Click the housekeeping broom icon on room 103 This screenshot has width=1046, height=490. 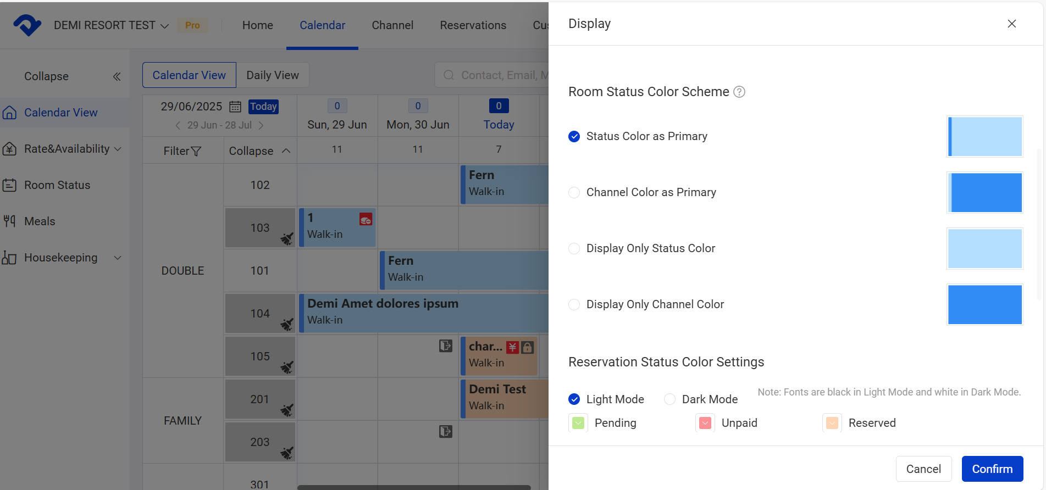[x=287, y=238]
